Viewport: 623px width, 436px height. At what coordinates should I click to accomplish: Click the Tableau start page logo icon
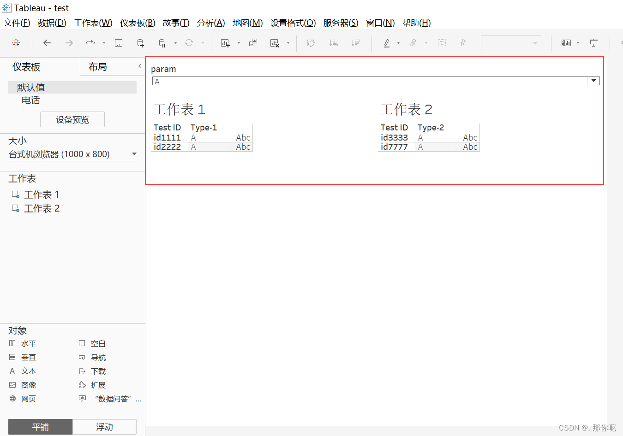click(x=16, y=43)
